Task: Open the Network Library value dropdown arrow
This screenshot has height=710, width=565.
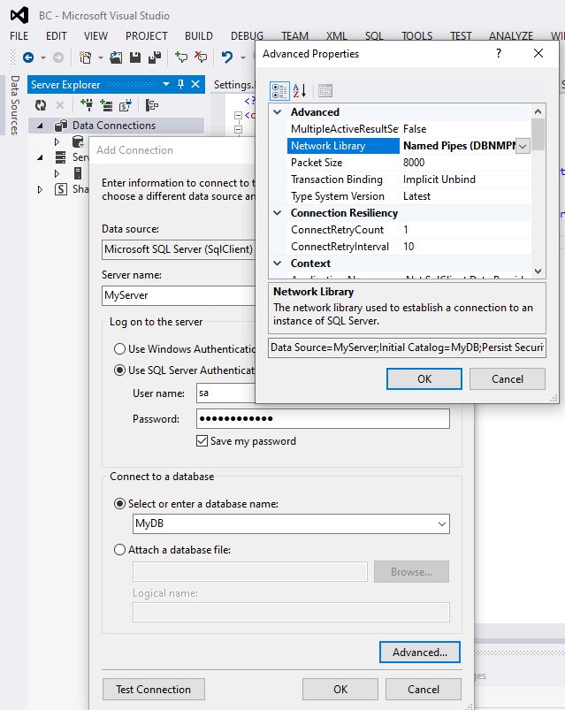Action: (523, 146)
